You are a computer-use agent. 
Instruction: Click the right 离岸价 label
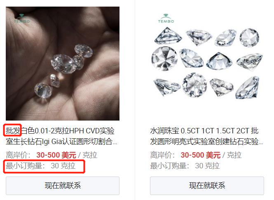[162, 155]
